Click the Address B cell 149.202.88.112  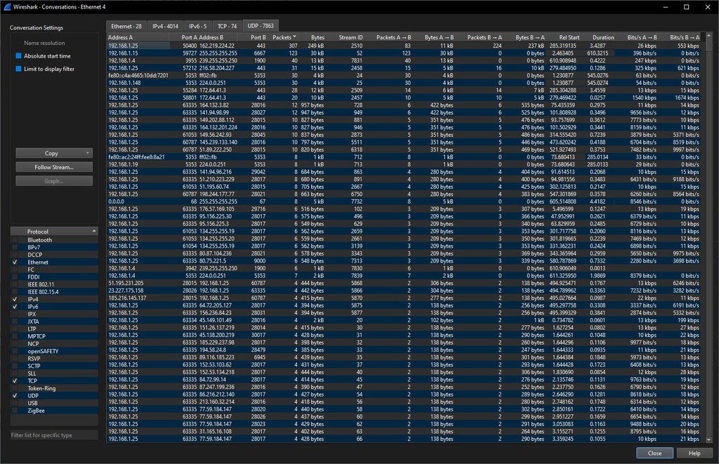pyautogui.click(x=217, y=120)
